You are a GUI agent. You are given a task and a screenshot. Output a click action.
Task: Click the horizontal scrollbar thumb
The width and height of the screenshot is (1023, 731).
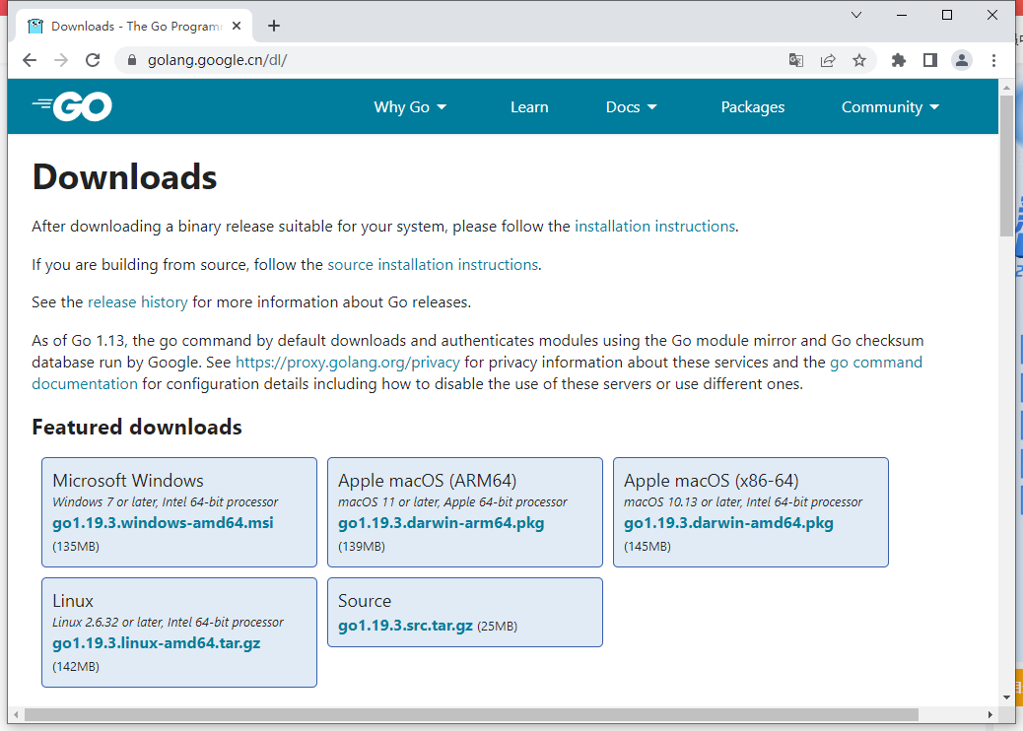(471, 714)
